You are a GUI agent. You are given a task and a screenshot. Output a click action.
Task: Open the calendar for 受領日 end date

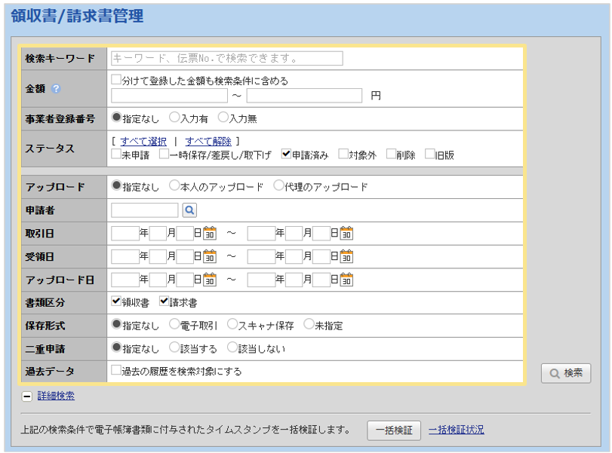coord(346,256)
